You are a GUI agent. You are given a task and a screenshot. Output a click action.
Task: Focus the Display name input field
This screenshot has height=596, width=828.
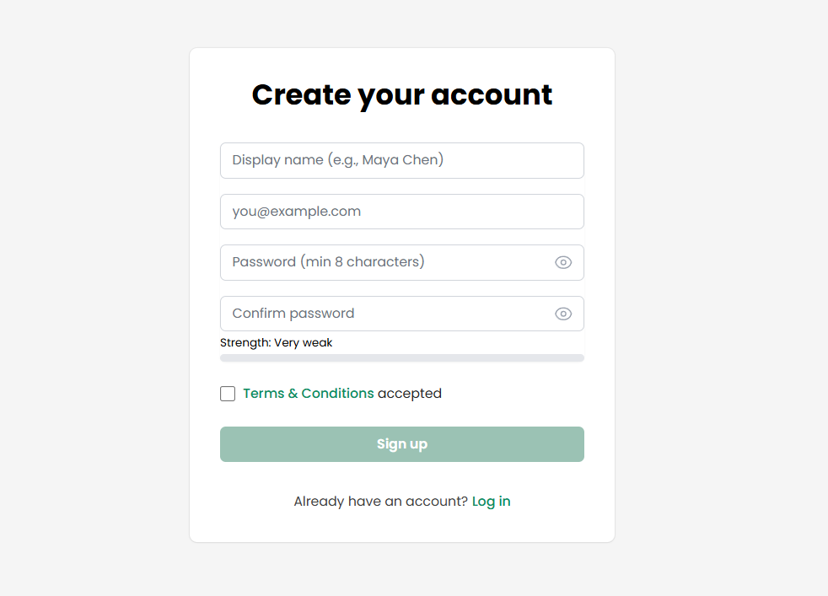click(x=401, y=160)
